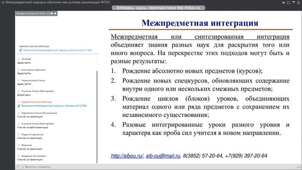Click the message Спасибо за файл-презентацию
Viewport: 302px width, 170px height.
point(33,127)
